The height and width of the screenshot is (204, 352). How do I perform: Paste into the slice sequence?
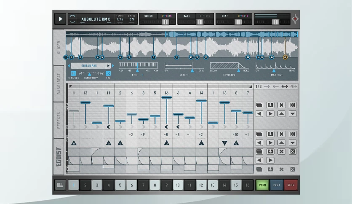point(270,105)
